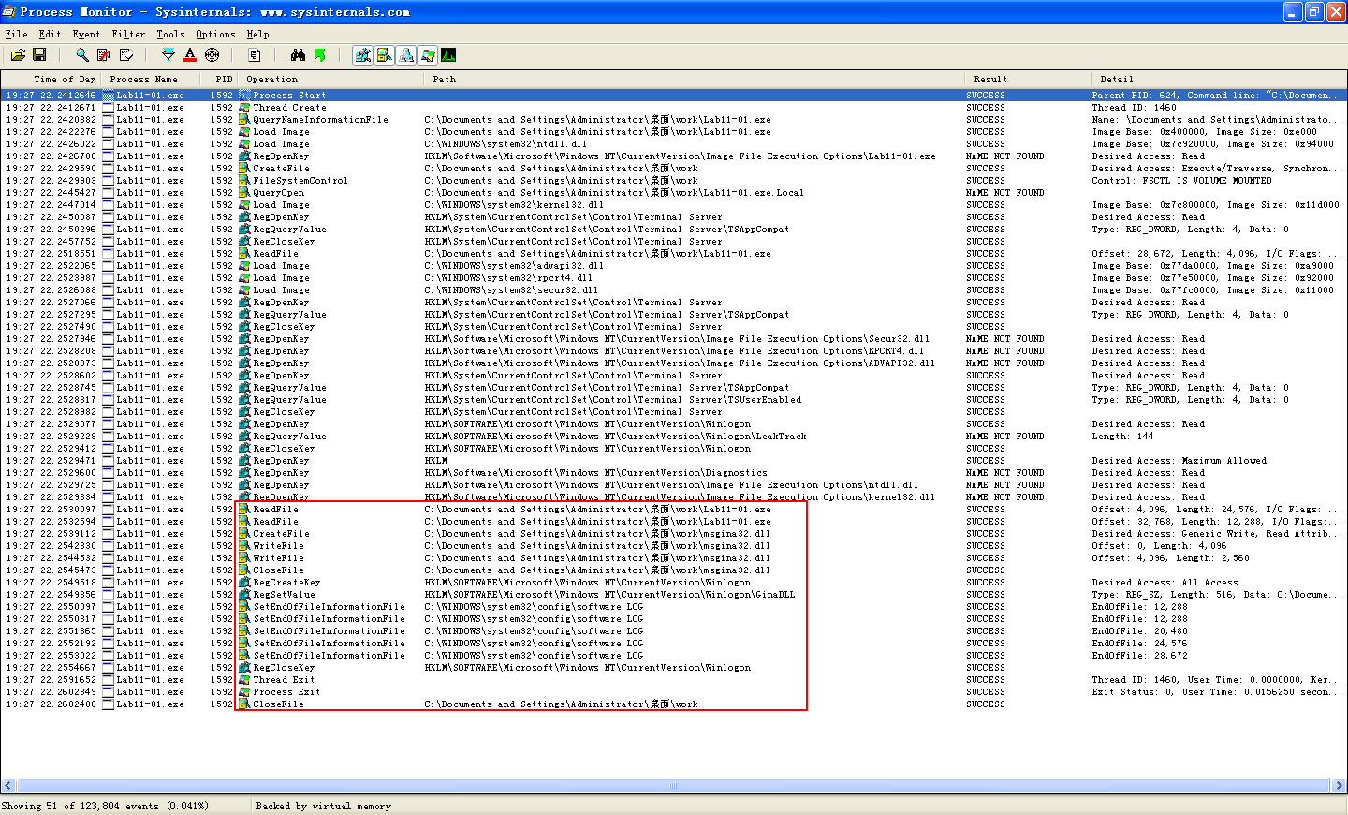Screen dimensions: 1348x815
Task: Open a saved log with the folder icon
Action: [x=18, y=55]
